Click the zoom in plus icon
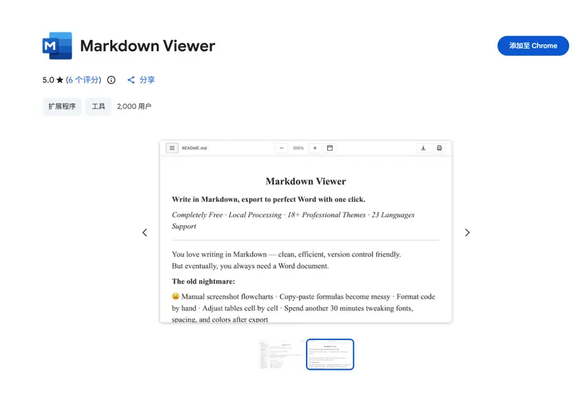The width and height of the screenshot is (580, 393). click(x=315, y=148)
